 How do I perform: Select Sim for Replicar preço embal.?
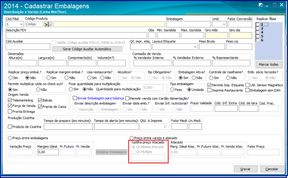point(10,78)
